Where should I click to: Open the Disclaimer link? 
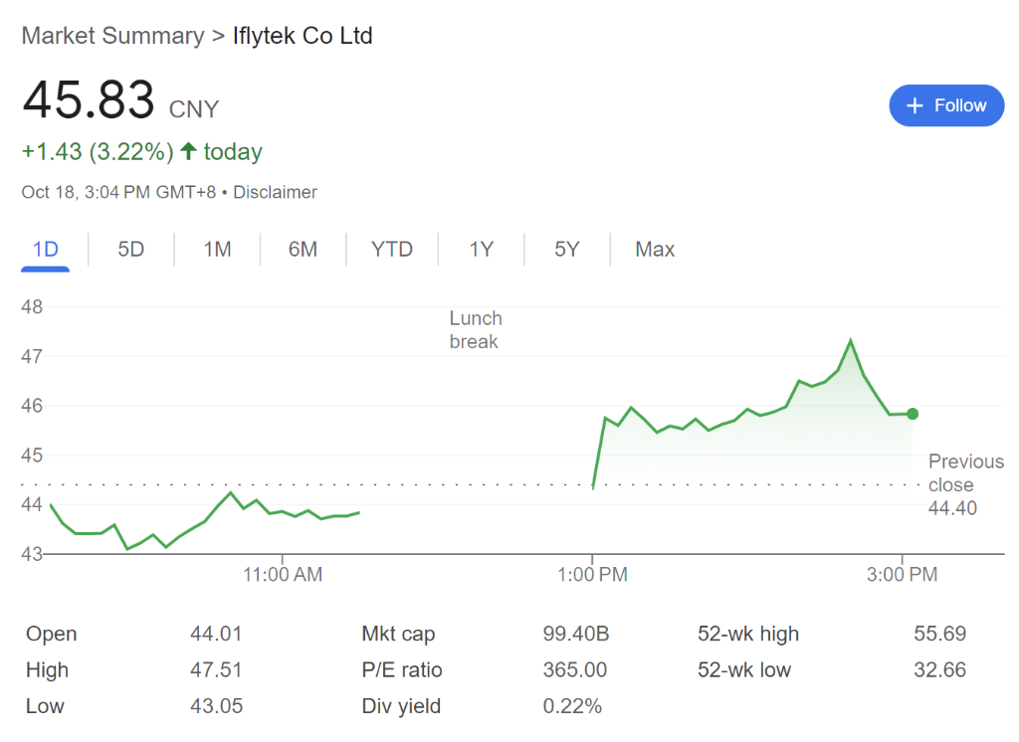click(275, 192)
